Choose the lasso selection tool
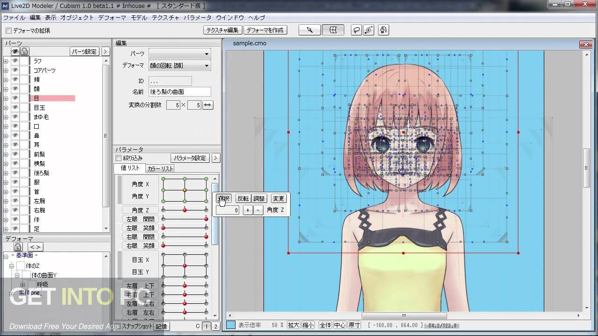This screenshot has width=598, height=336. point(356,30)
